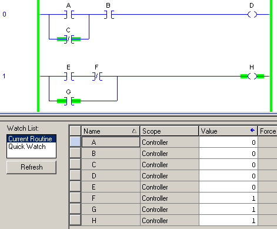Select normally open contact A
The image size is (277, 229).
tap(69, 15)
